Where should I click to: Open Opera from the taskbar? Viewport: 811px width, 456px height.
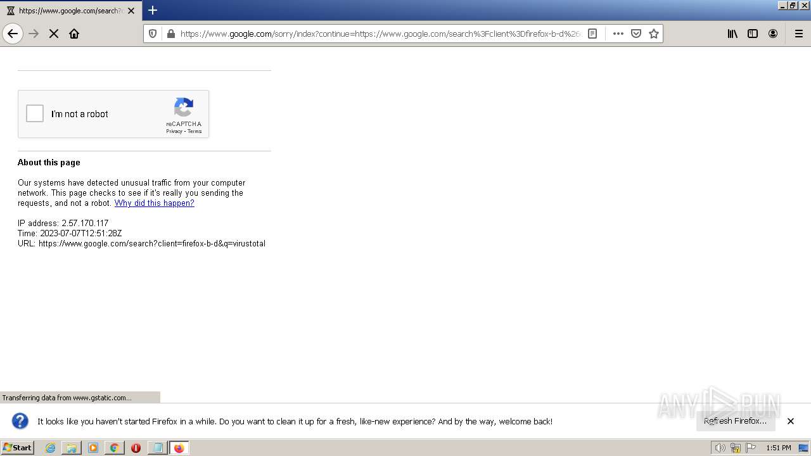pos(136,448)
